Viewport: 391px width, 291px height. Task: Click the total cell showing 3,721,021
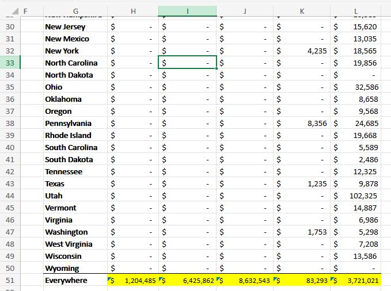coord(356,280)
